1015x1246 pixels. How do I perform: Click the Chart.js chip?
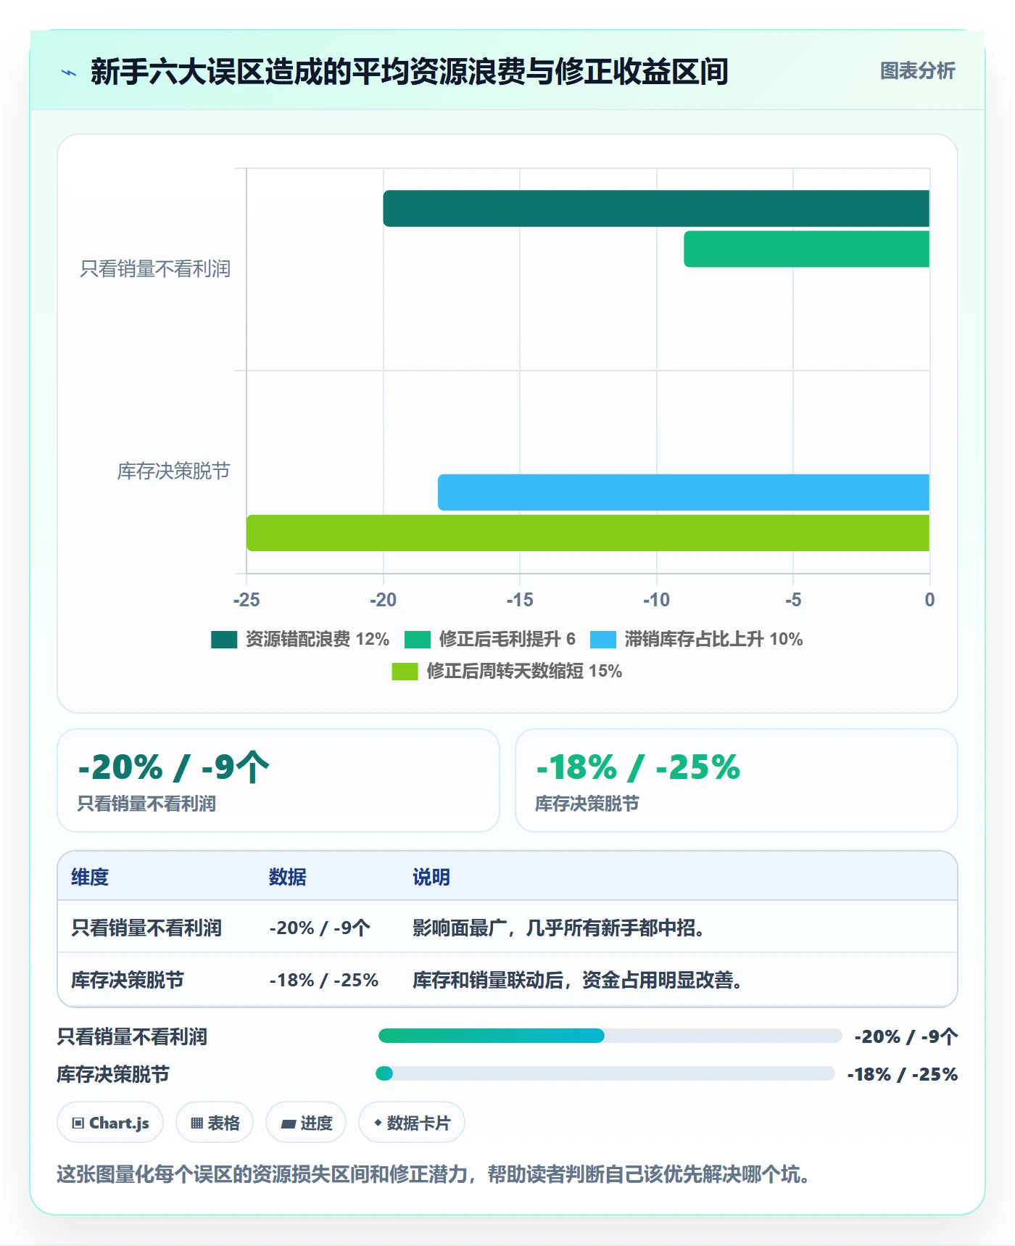(x=110, y=1123)
